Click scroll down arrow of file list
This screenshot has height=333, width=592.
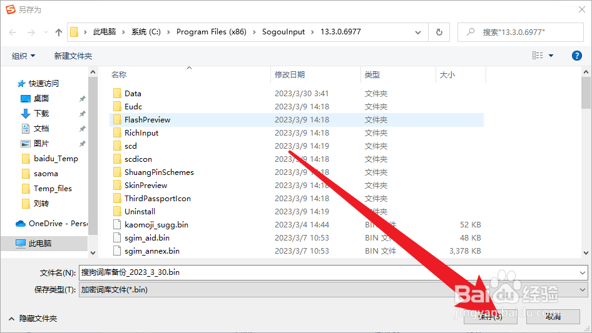pos(586,253)
